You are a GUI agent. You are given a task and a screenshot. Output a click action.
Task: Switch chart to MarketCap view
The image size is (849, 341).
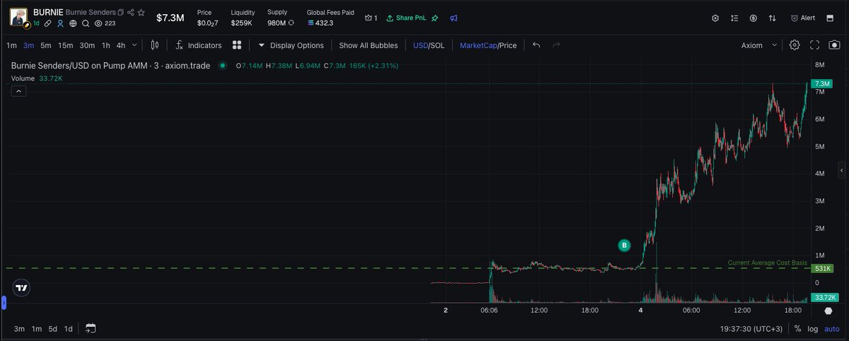(478, 45)
